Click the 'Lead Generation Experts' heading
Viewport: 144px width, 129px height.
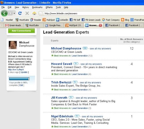tap(66, 32)
